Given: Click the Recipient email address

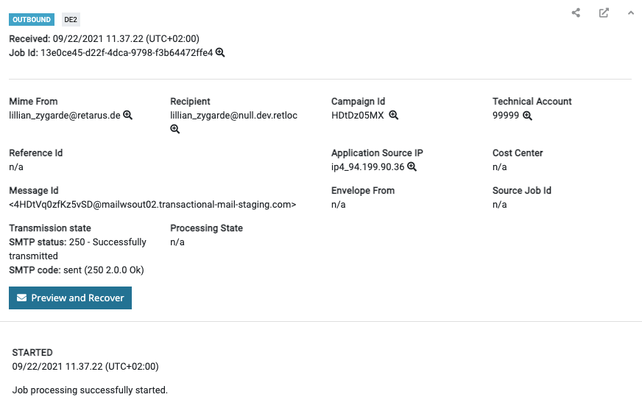Looking at the screenshot, I should click(233, 115).
